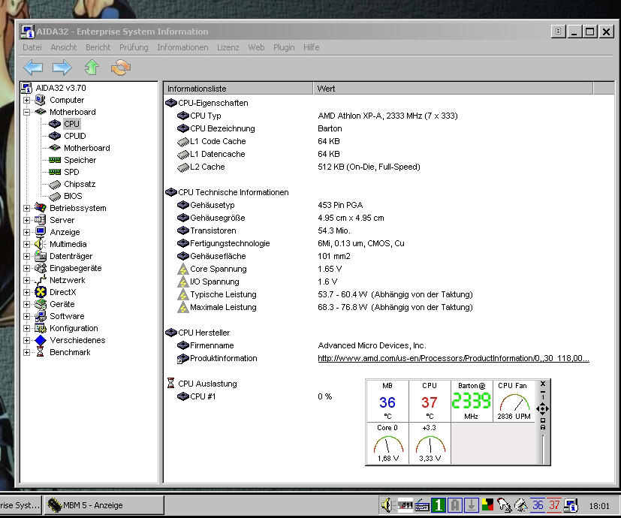Select the Geräte tree item

62,304
